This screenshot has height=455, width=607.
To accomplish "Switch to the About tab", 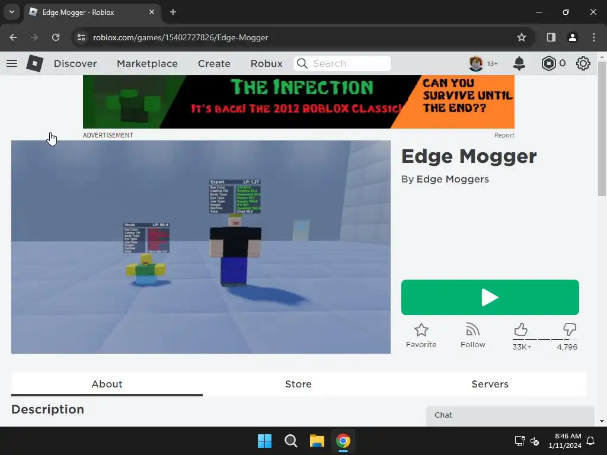I will pos(107,384).
